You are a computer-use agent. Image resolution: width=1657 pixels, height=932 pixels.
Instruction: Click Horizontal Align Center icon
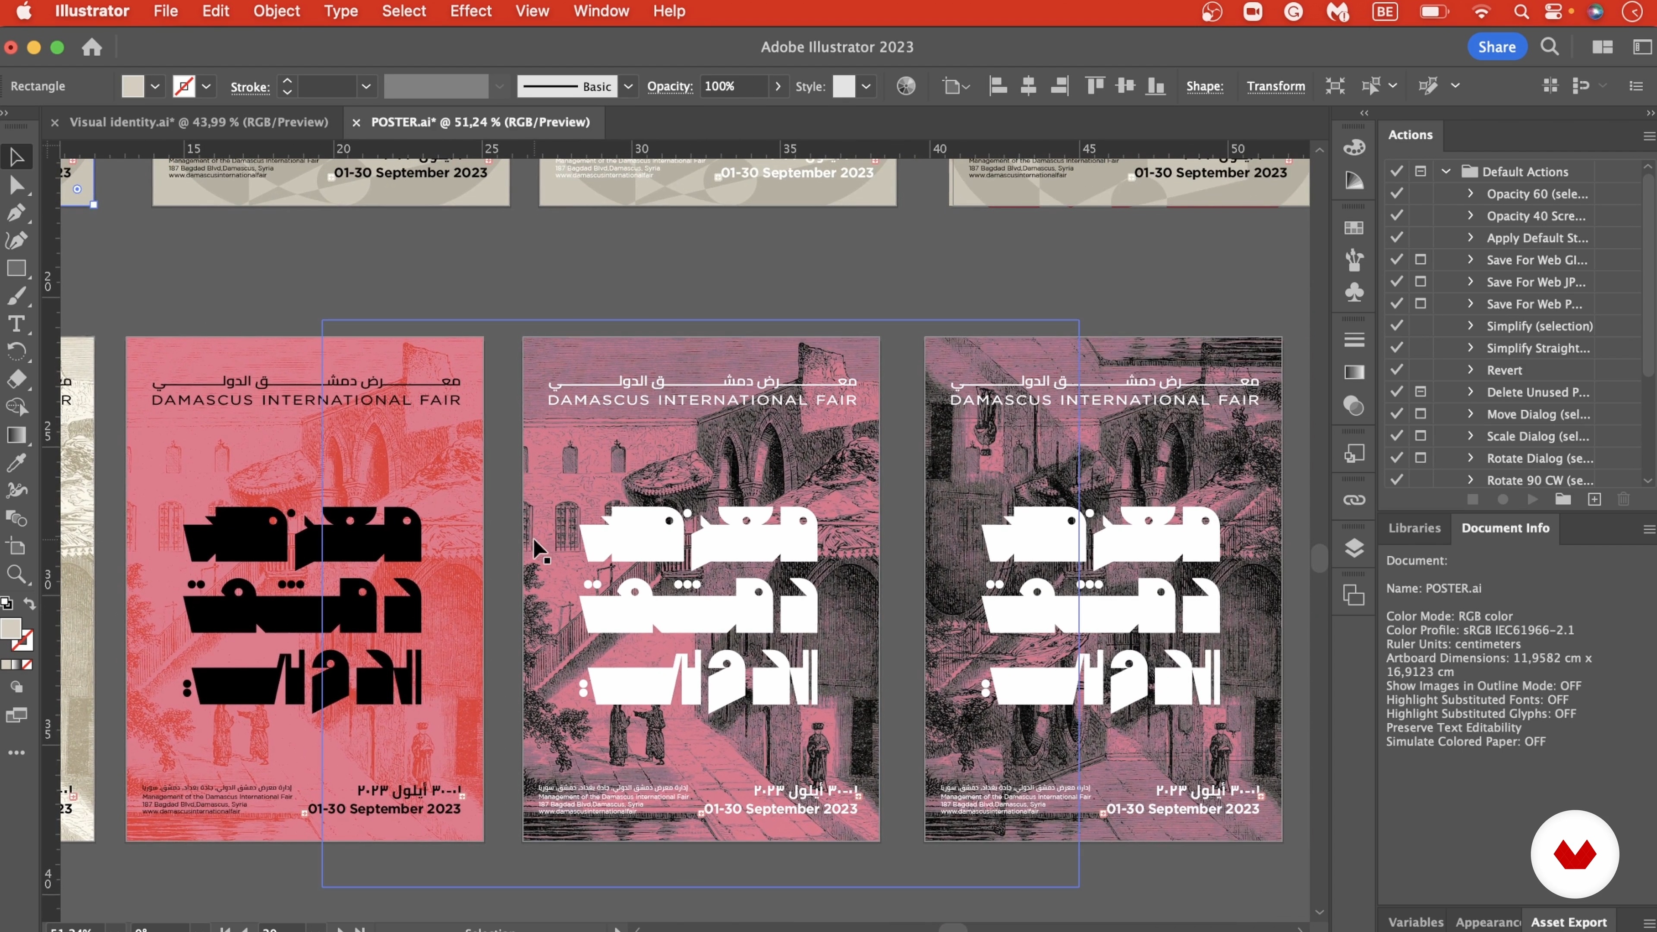tap(1029, 86)
